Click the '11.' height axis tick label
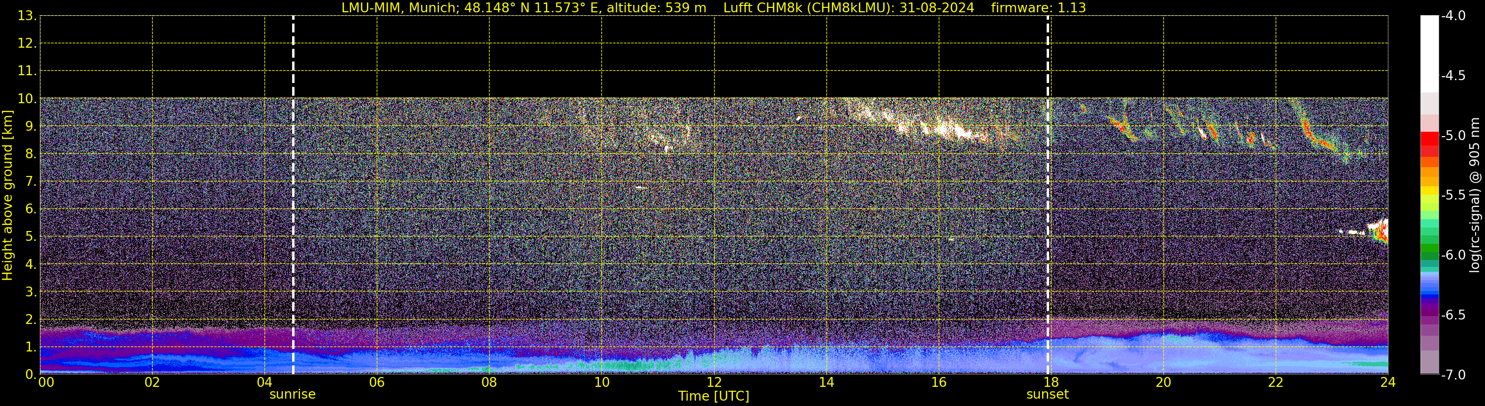Viewport: 1485px width, 406px height. coord(27,71)
